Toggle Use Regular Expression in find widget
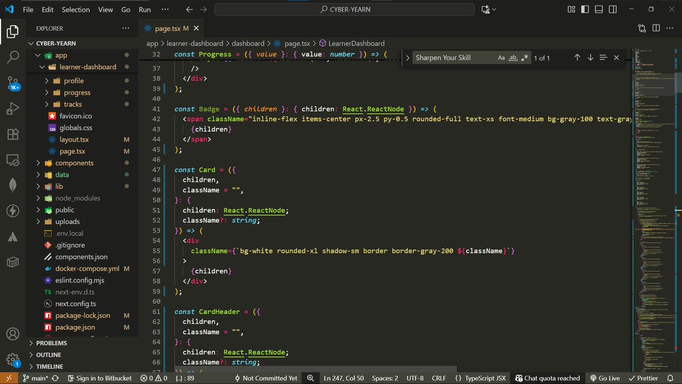Image resolution: width=682 pixels, height=384 pixels. tap(525, 57)
